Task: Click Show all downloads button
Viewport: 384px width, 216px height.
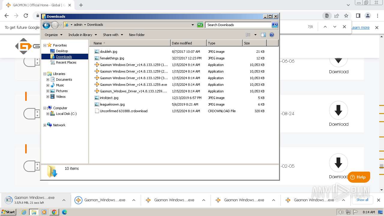Action: tap(362, 200)
